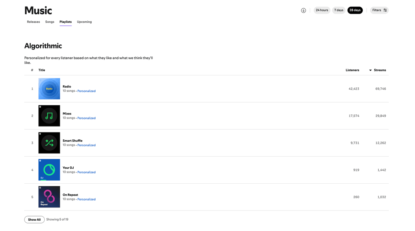Click the Mixes streams value 29,849
The width and height of the screenshot is (415, 231).
pyautogui.click(x=380, y=116)
